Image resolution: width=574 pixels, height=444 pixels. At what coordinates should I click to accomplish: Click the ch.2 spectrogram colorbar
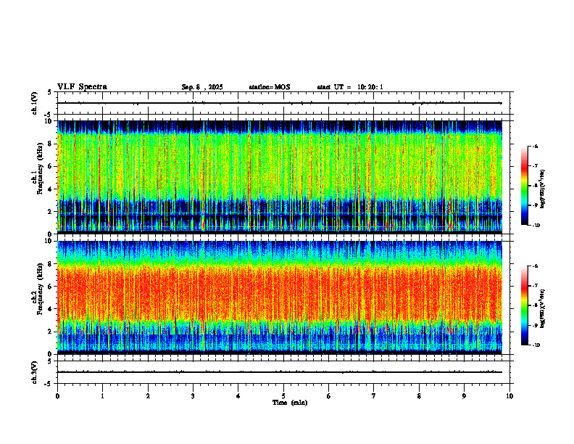coord(524,305)
